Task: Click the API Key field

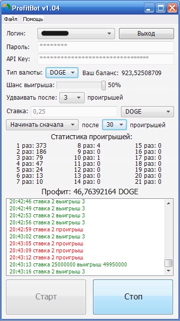Action: tap(105, 59)
